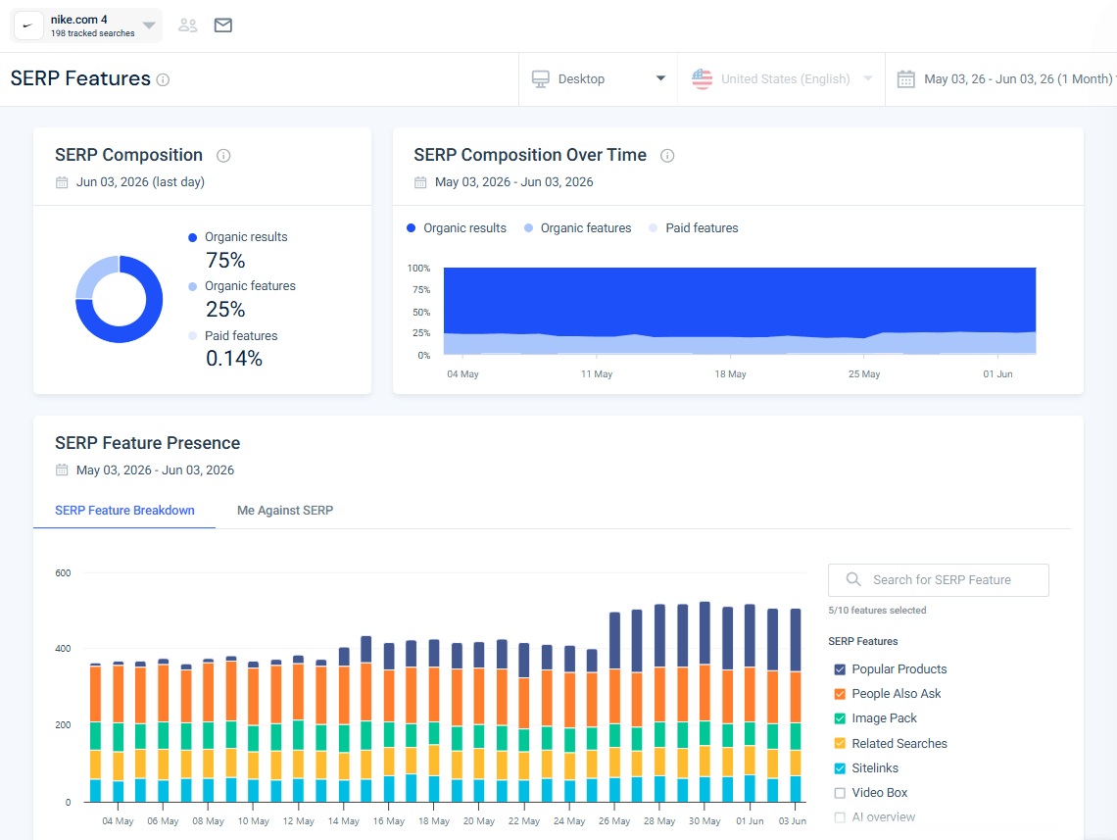The width and height of the screenshot is (1117, 840).
Task: Click the SERP composition donut chart
Action: tap(119, 299)
